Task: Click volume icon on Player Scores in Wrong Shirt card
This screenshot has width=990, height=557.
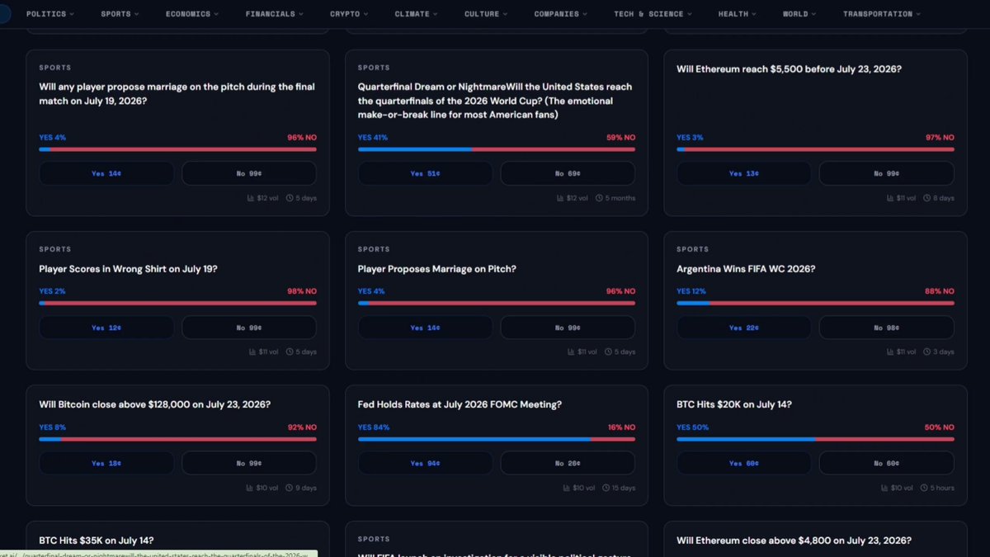Action: click(252, 352)
